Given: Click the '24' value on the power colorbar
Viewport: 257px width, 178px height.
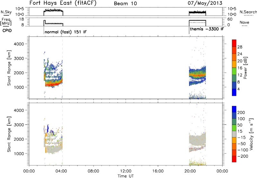Looking at the screenshot, I should click(240, 54).
